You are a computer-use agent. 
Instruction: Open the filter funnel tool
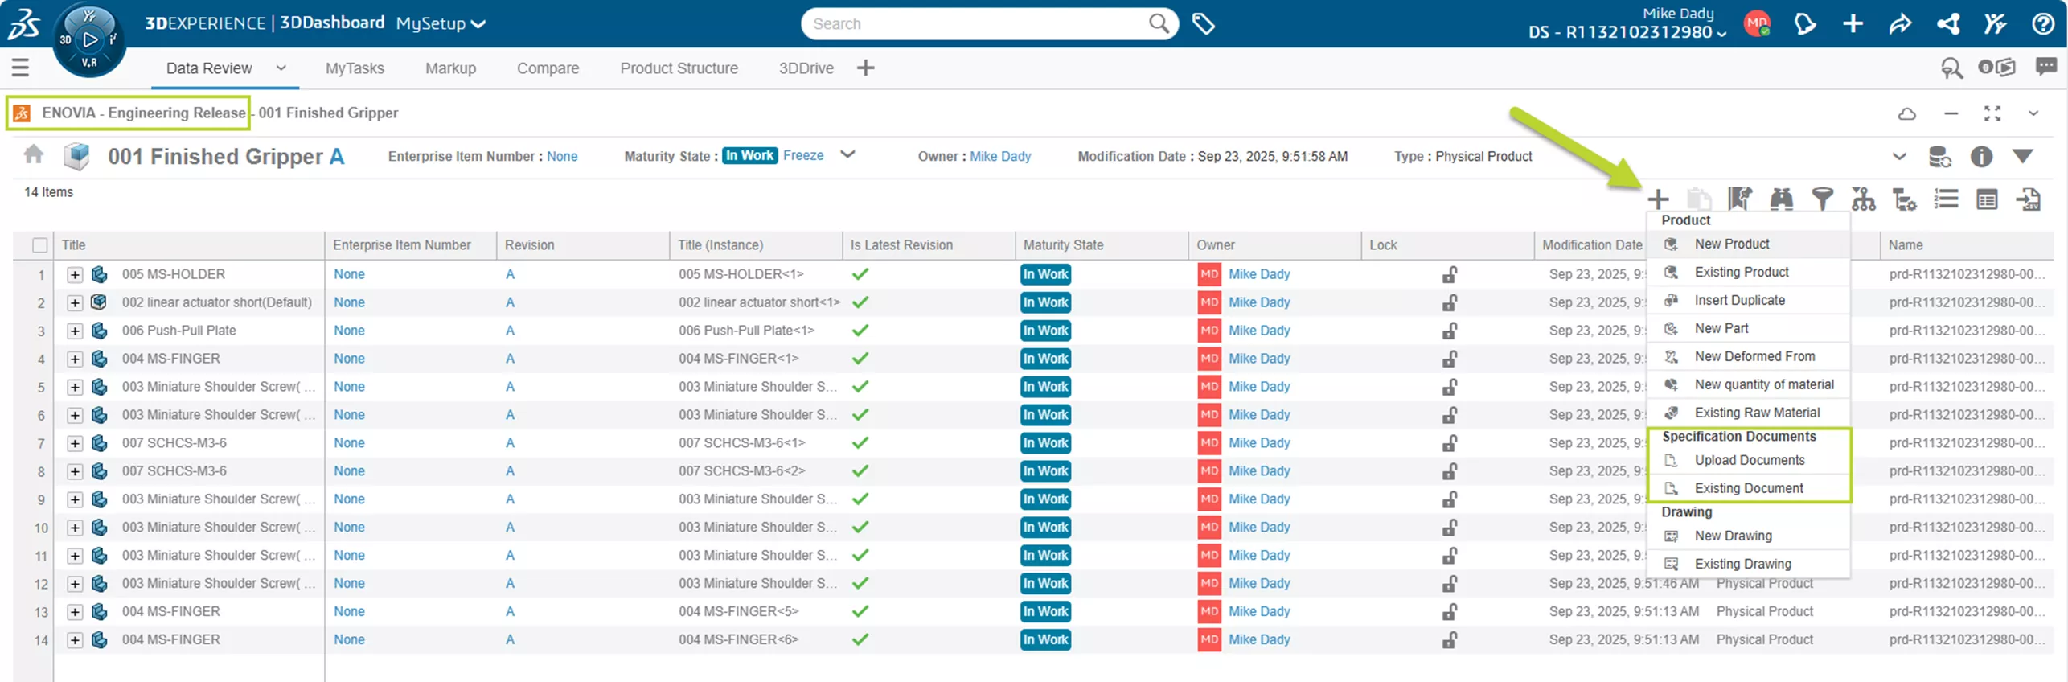(x=1822, y=199)
